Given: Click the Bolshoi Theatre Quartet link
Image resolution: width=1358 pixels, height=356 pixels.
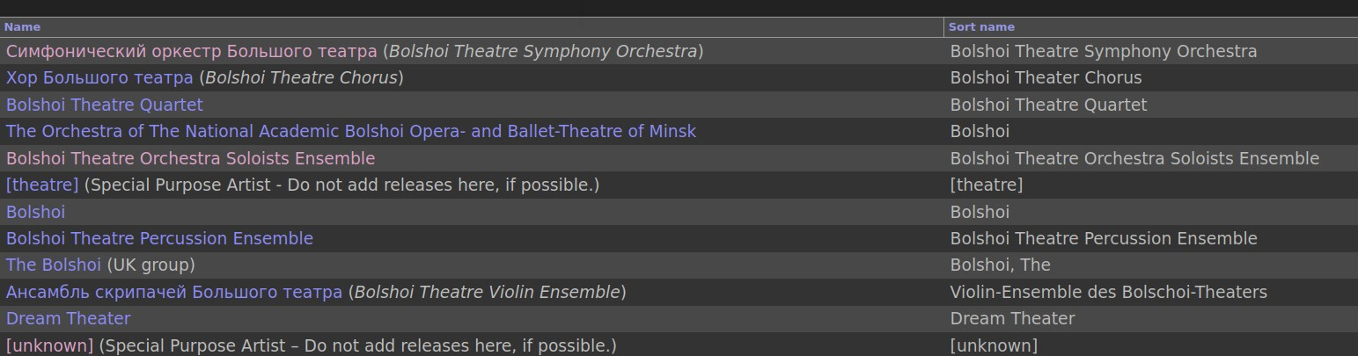Looking at the screenshot, I should tap(105, 105).
